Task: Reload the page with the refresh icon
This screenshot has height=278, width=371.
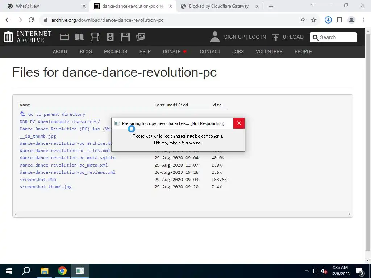Action: coord(31,20)
